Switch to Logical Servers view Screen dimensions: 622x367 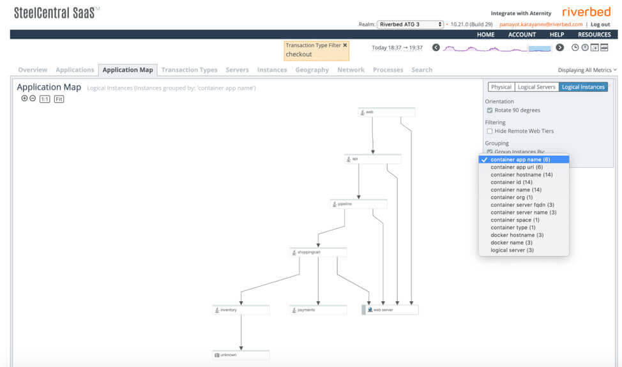[x=536, y=87]
